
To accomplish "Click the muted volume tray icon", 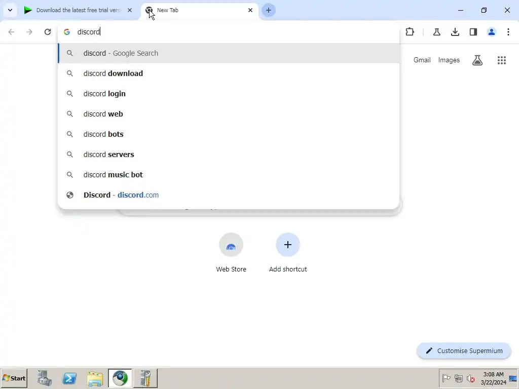I will (x=470, y=378).
